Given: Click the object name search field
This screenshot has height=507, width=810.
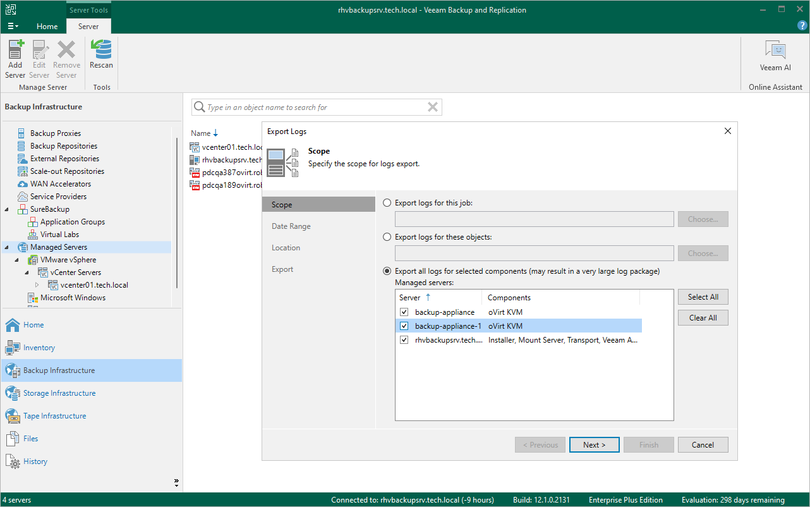Looking at the screenshot, I should 316,107.
